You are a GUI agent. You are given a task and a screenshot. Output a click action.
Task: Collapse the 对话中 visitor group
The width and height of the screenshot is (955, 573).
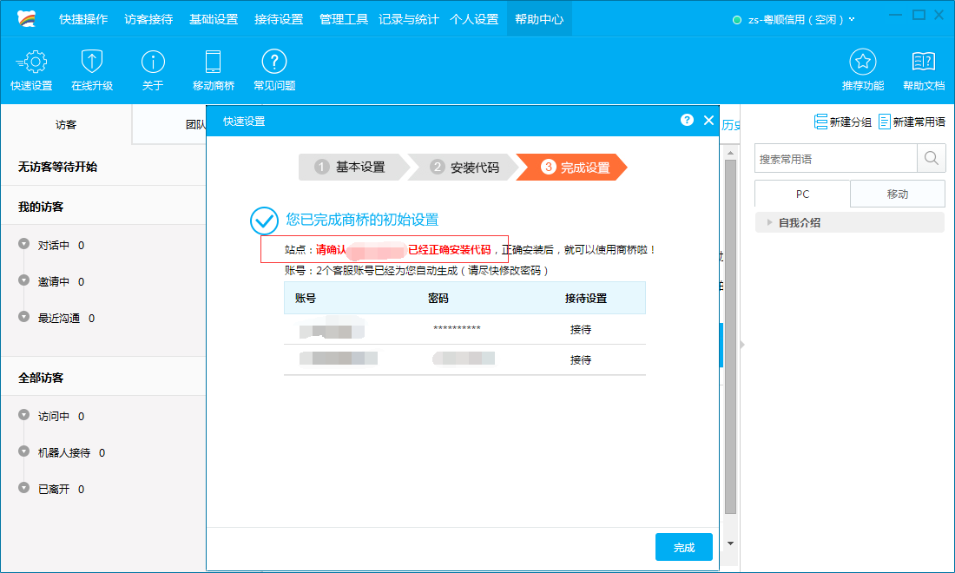pyautogui.click(x=23, y=245)
